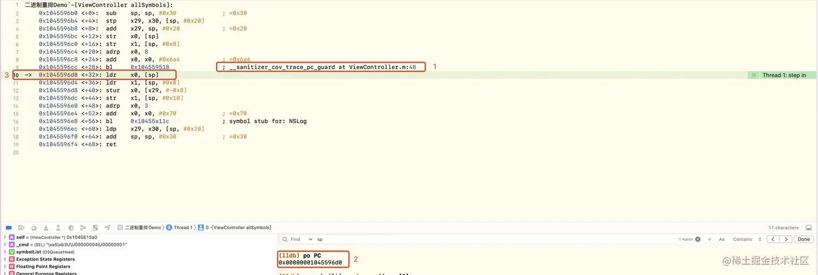Screen dimensions: 818x275
Task: Click the '11 characters' status label
Action: pyautogui.click(x=783, y=228)
